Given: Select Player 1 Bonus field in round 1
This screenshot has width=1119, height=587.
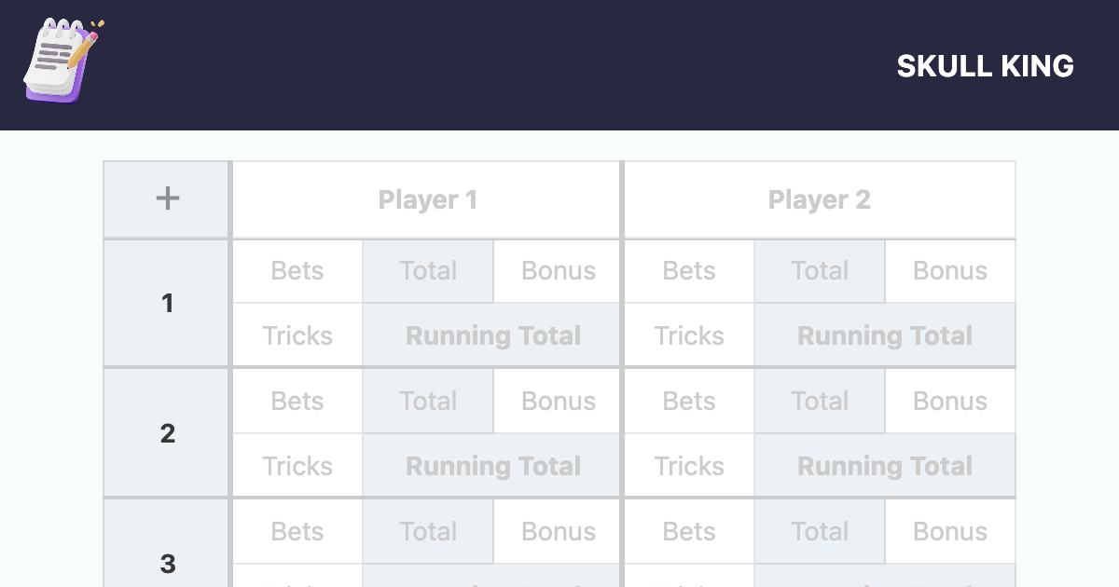Looking at the screenshot, I should [558, 271].
